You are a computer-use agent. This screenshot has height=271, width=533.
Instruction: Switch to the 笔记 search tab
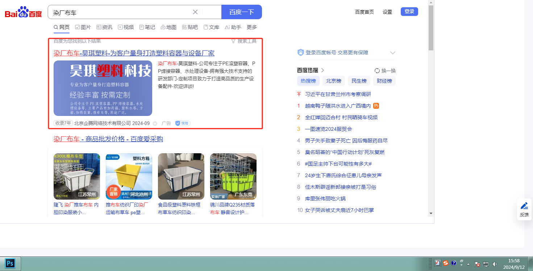tap(147, 27)
